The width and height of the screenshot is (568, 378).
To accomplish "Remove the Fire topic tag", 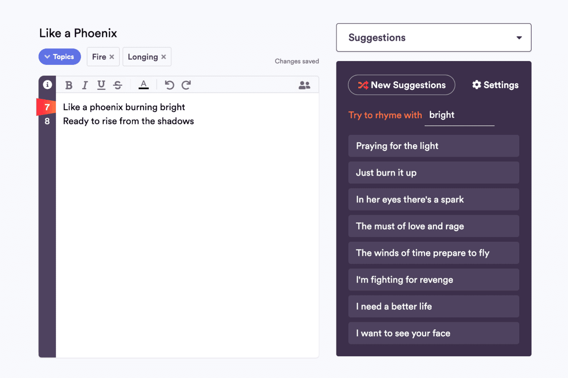I will 112,57.
